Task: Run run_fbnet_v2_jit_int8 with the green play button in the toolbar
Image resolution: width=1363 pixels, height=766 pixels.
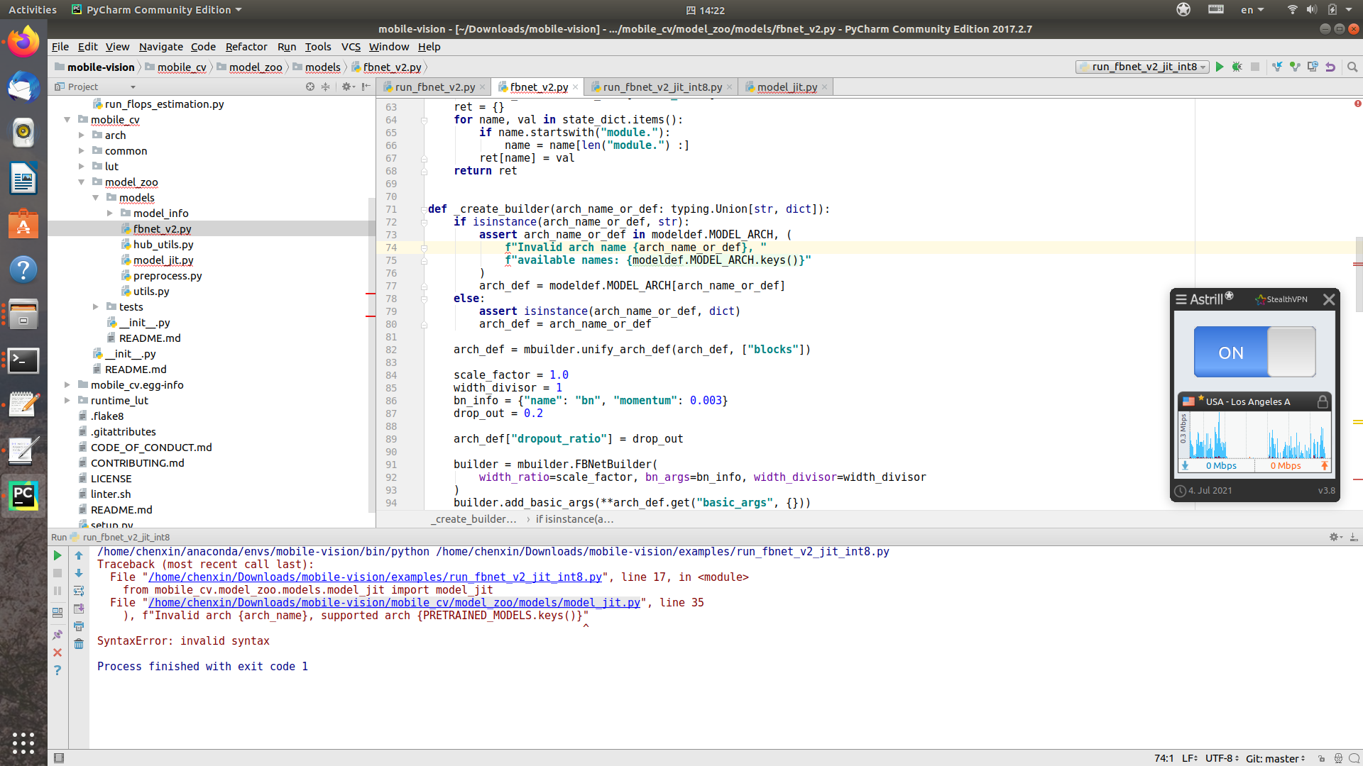Action: 1220,67
